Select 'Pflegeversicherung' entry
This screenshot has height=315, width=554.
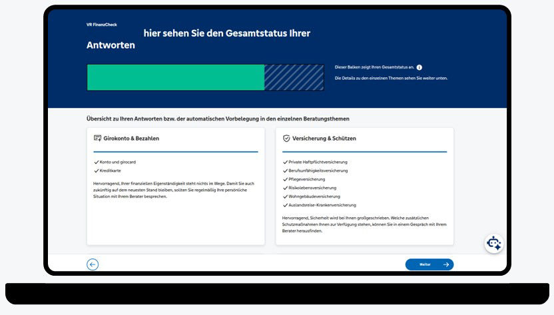click(307, 179)
